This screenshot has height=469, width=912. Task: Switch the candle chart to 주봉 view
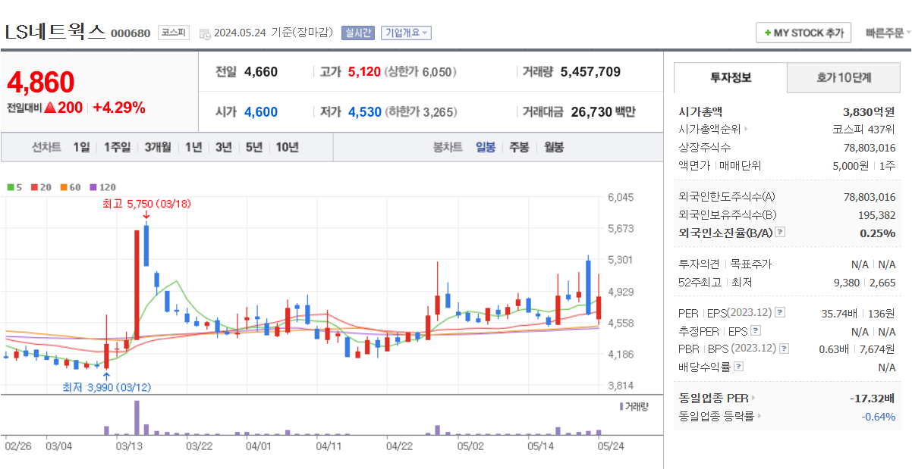pyautogui.click(x=517, y=147)
